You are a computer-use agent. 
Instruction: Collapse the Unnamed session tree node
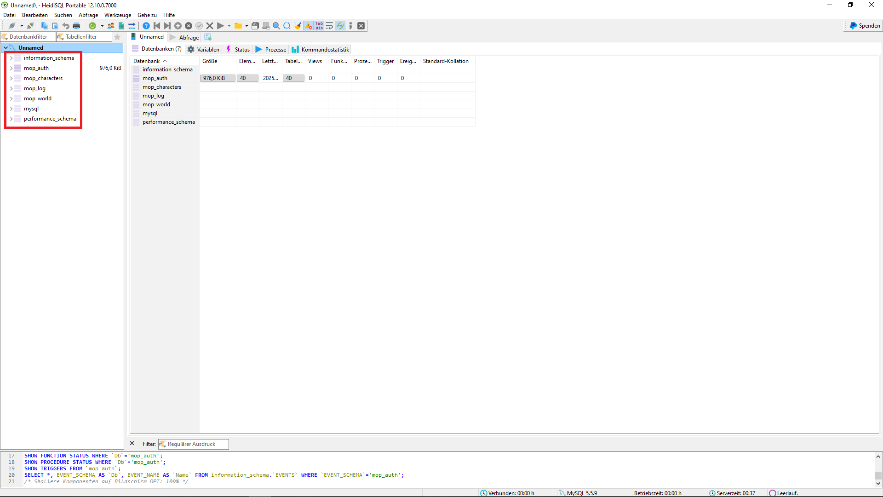6,47
